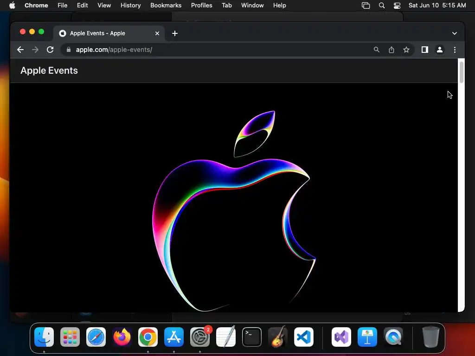Expand the tab search chevron

[x=455, y=33]
